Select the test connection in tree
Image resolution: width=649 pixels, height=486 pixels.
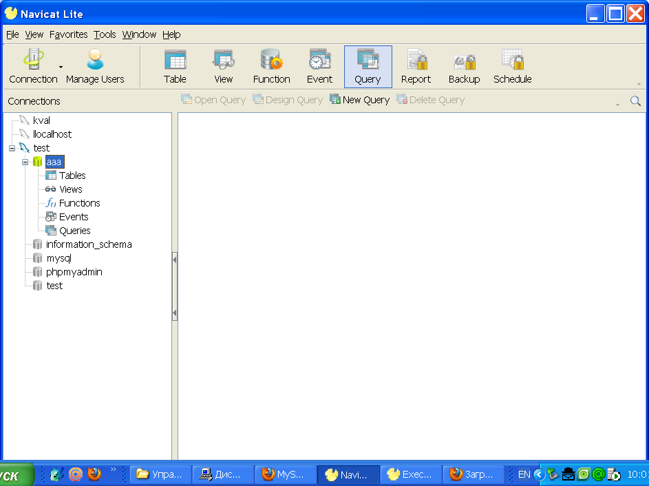(x=41, y=148)
